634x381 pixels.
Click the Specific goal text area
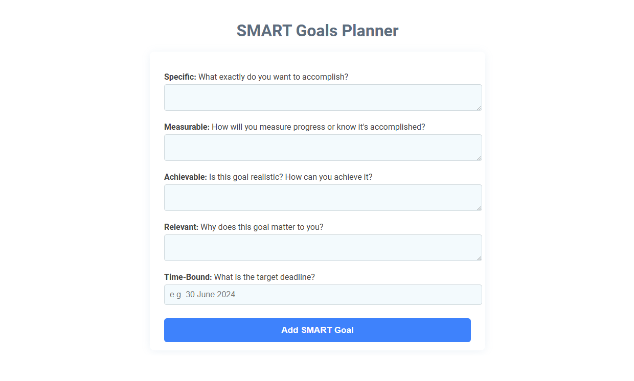click(322, 97)
